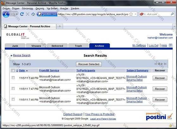Open Legal and Patent Notices link
The image size is (177, 129).
tap(103, 119)
